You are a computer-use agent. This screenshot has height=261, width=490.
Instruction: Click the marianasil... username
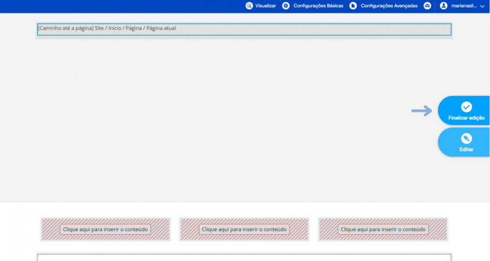464,6
